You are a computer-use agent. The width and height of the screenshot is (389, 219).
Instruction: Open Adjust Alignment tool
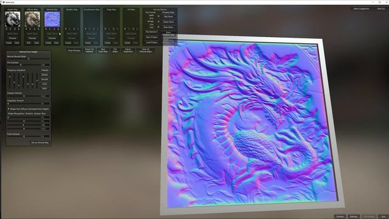coord(128,50)
